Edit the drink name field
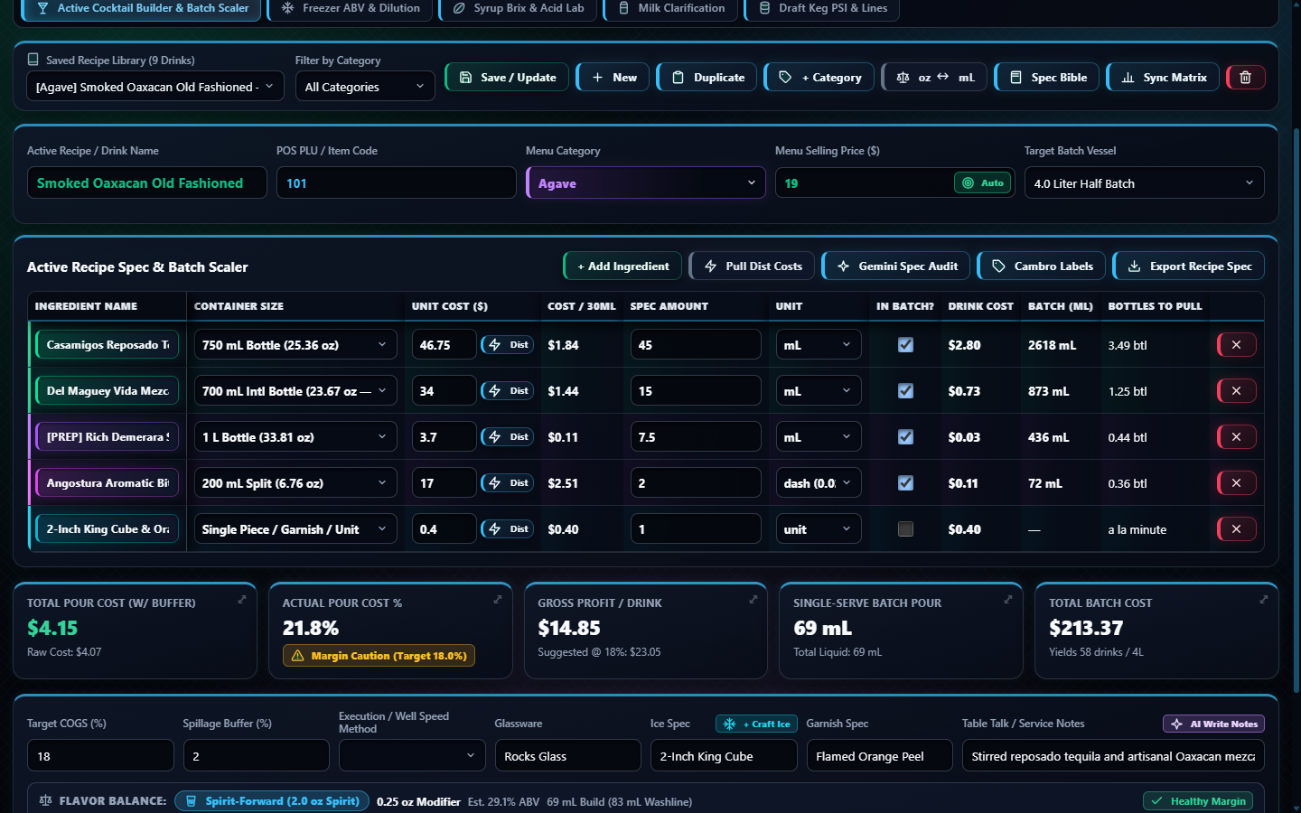Viewport: 1301px width, 813px height. pos(147,183)
